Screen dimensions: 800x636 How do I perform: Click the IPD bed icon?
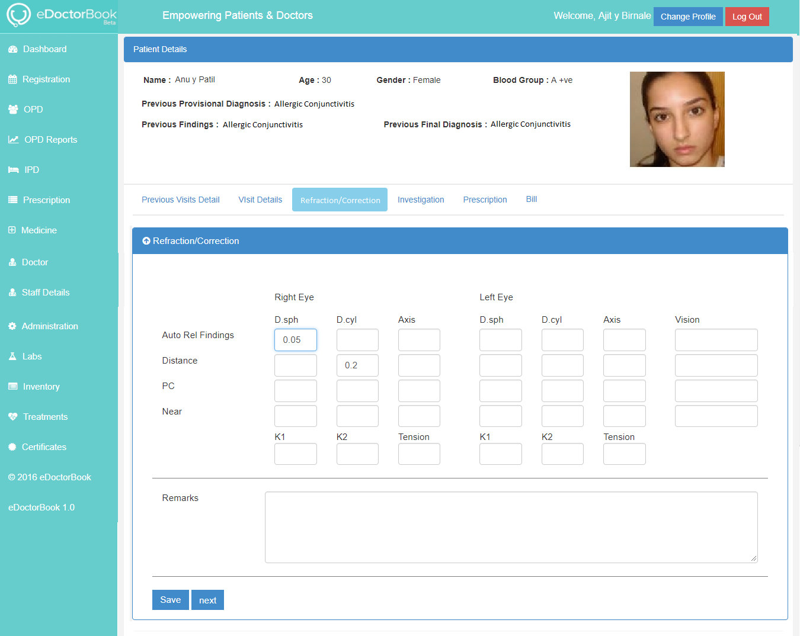click(x=13, y=170)
